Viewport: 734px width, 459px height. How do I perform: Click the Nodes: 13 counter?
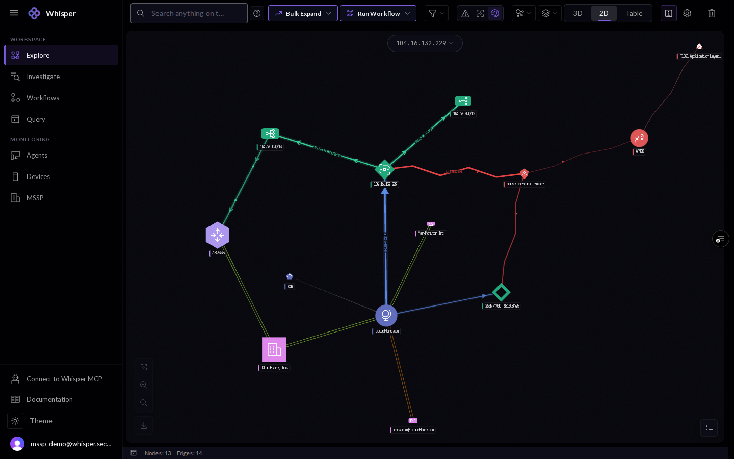[x=158, y=453]
